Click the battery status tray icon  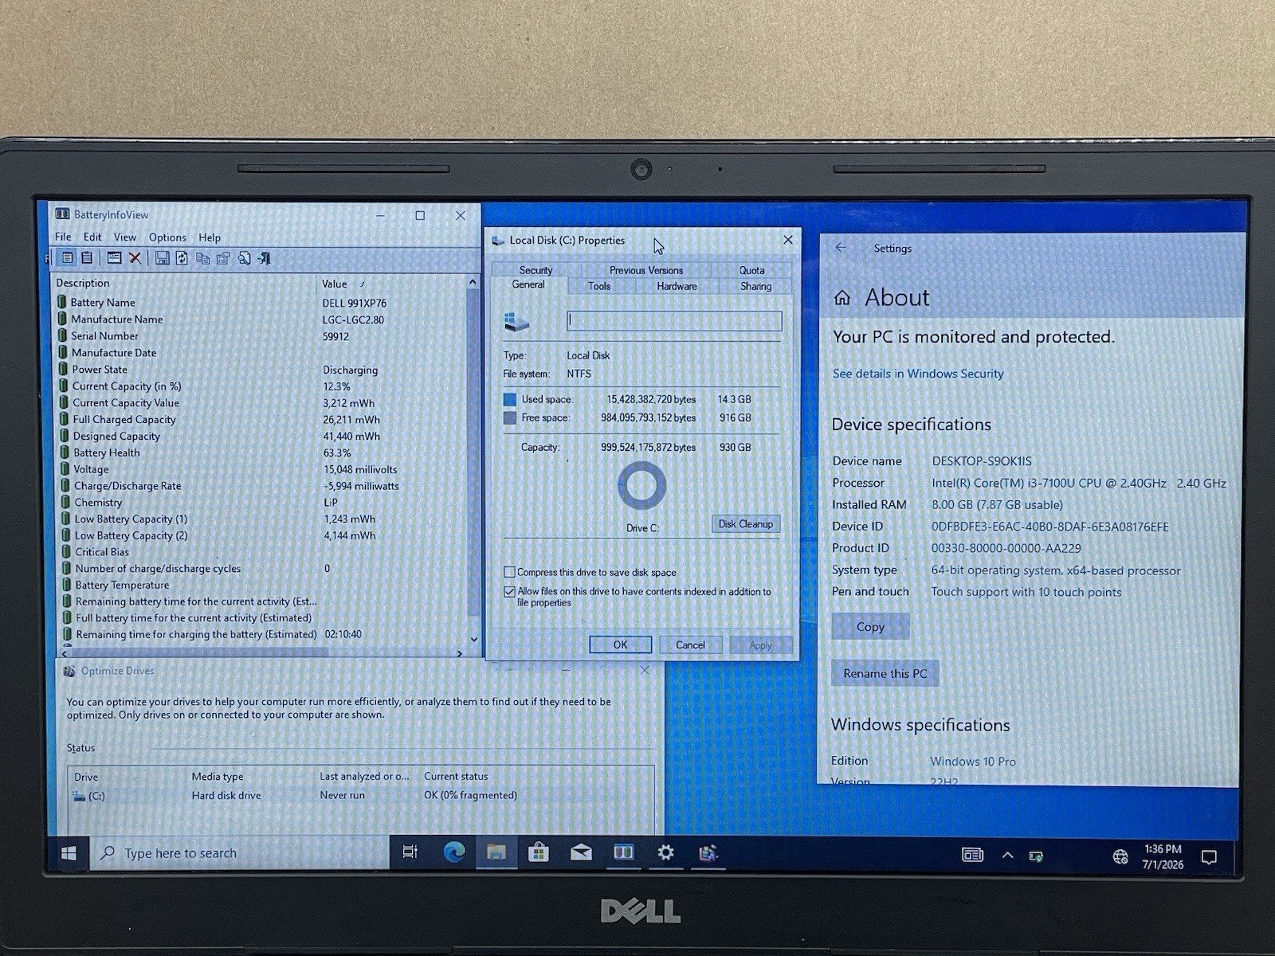click(x=1036, y=856)
